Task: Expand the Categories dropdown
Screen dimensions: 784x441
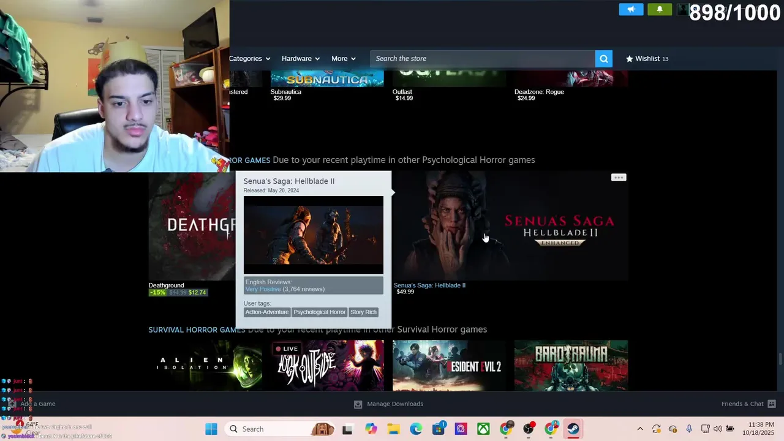Action: tap(250, 59)
